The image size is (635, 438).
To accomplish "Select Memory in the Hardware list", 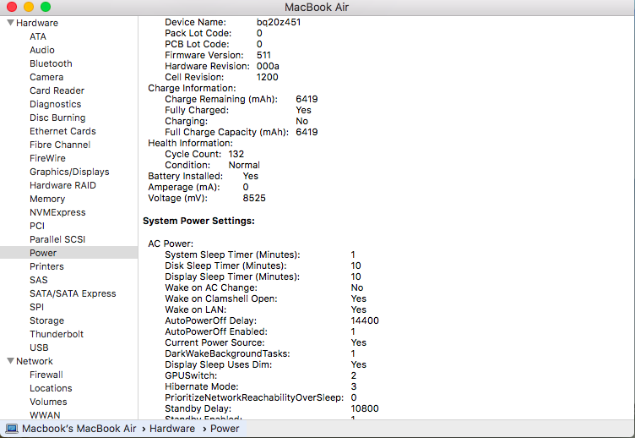I will (x=47, y=199).
